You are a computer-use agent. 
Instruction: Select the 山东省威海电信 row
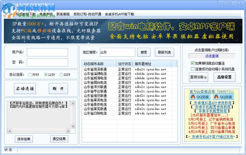point(130,78)
